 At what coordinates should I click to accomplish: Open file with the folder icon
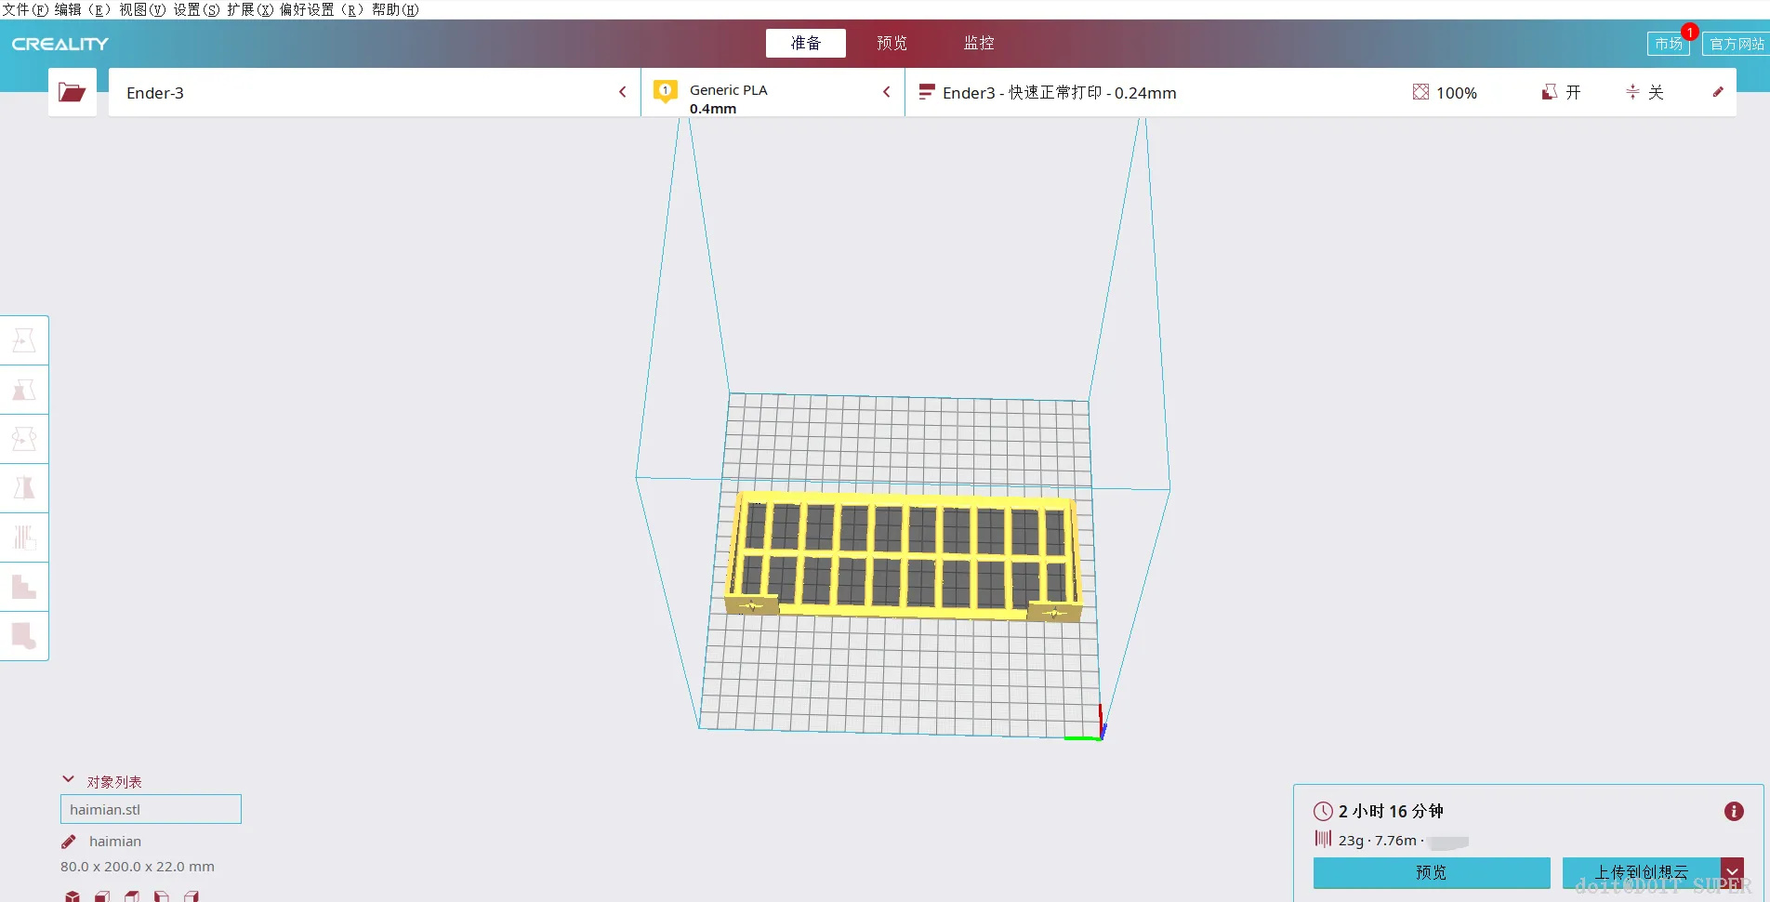pos(73,92)
